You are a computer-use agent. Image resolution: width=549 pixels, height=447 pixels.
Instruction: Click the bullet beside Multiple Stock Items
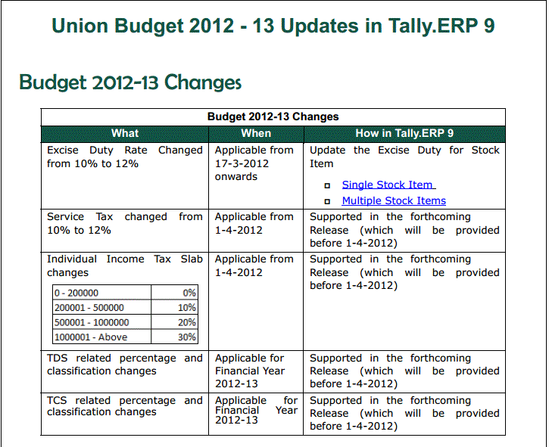coord(327,201)
